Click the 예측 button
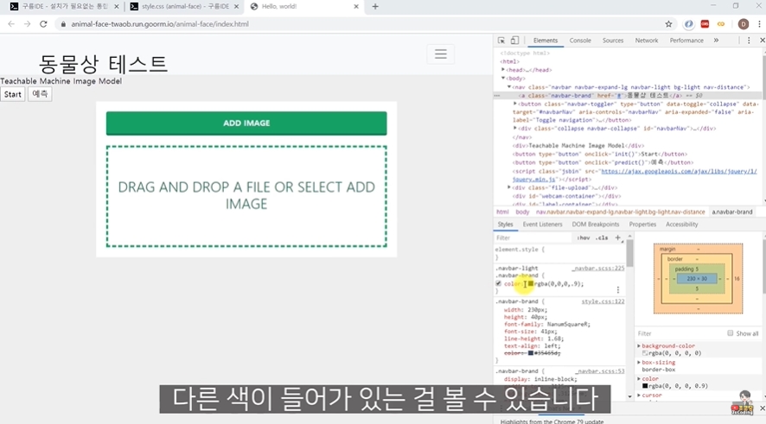The width and height of the screenshot is (766, 424). pos(40,94)
